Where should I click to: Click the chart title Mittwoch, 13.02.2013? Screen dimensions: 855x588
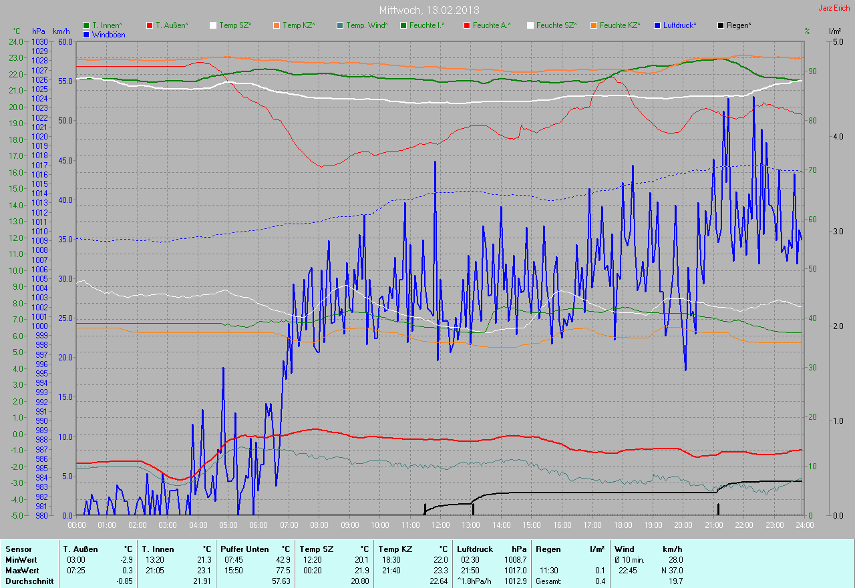point(429,11)
